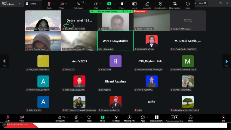Screen dimensions: 231x130
Task: Click Rara Arnilla's purple R avatar
Action: click(x=115, y=61)
